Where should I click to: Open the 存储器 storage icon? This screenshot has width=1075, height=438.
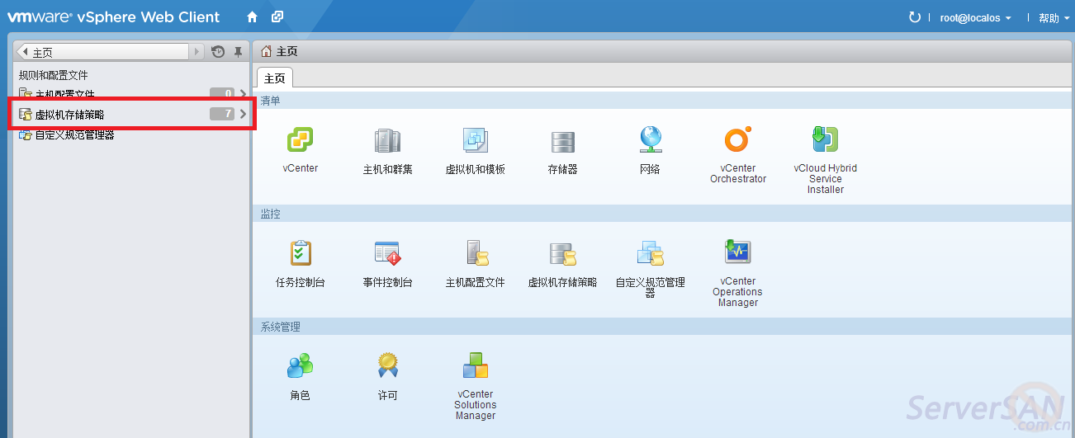pyautogui.click(x=562, y=142)
